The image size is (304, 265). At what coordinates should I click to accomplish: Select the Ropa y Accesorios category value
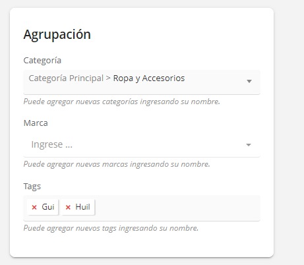149,78
